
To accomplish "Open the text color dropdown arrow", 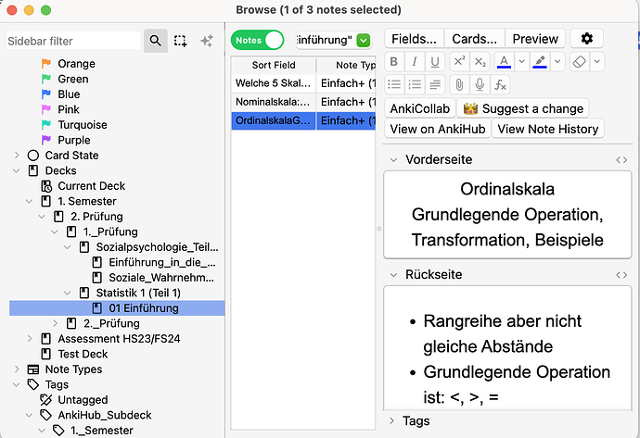I will click(x=521, y=62).
